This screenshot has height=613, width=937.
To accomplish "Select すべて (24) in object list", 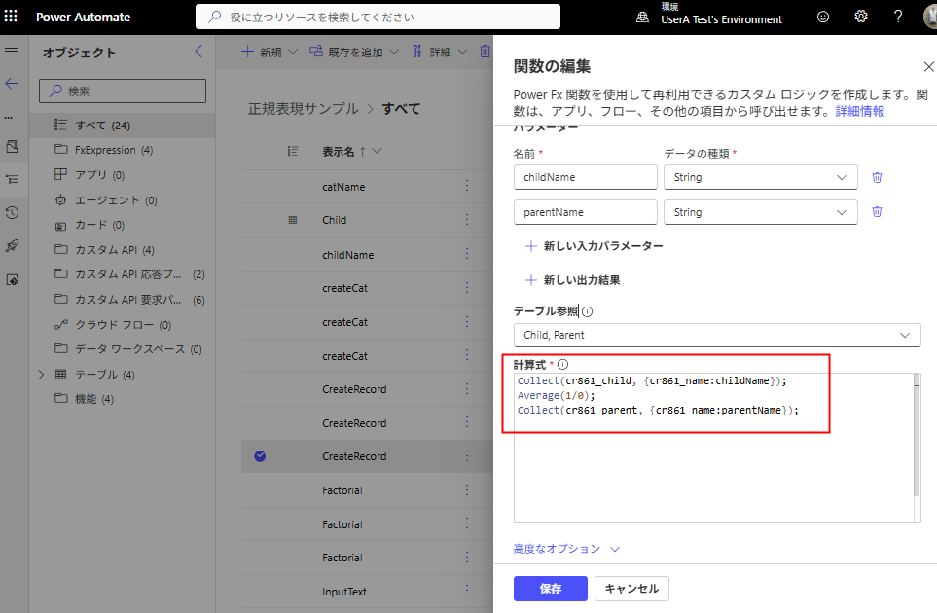I will 102,126.
